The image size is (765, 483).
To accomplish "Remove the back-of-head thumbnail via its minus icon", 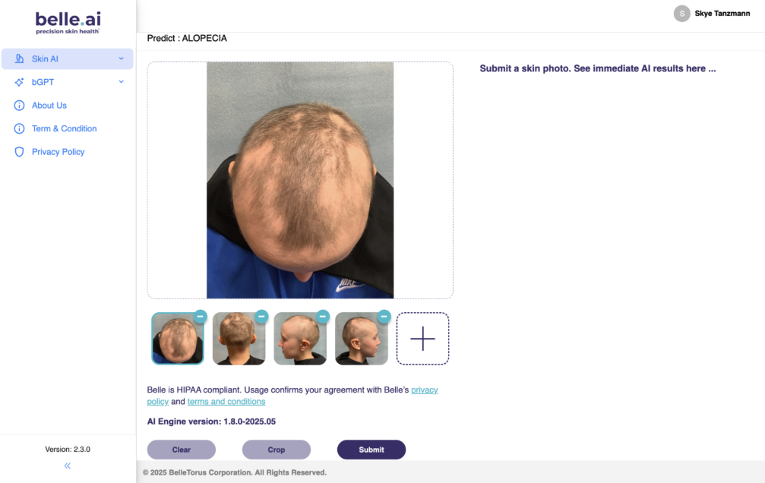I will pos(261,316).
